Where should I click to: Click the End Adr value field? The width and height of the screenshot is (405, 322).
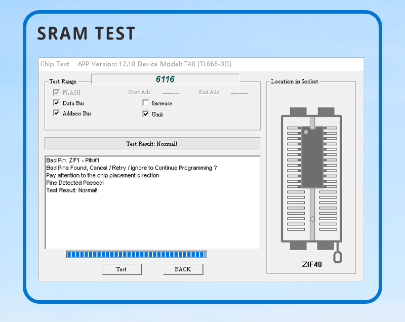point(239,93)
